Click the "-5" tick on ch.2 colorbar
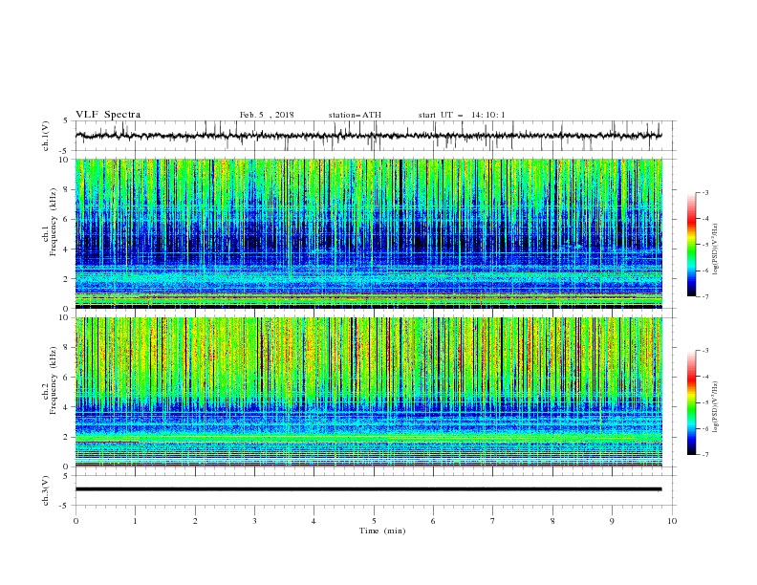Screen dimensions: 757x585 pos(705,402)
